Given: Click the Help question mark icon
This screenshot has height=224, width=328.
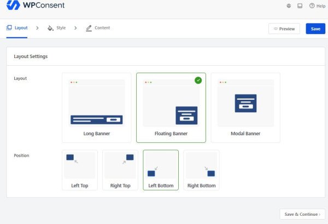Looking at the screenshot, I should (312, 6).
